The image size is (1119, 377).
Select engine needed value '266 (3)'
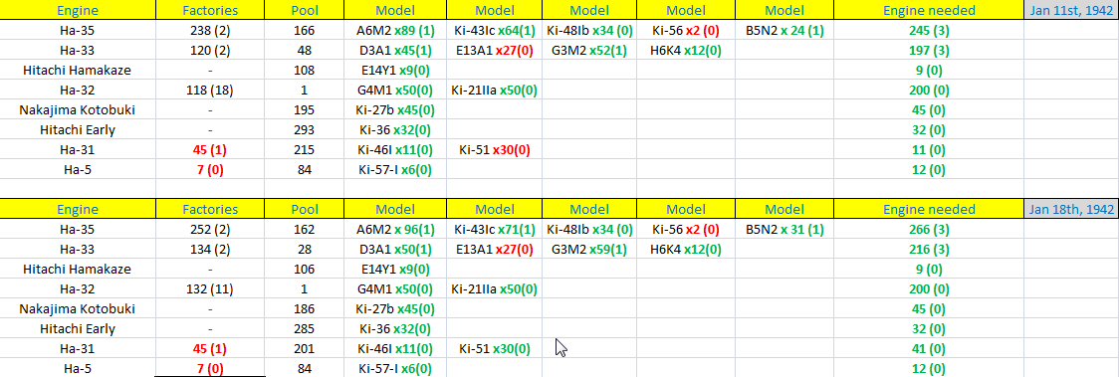[x=929, y=230]
